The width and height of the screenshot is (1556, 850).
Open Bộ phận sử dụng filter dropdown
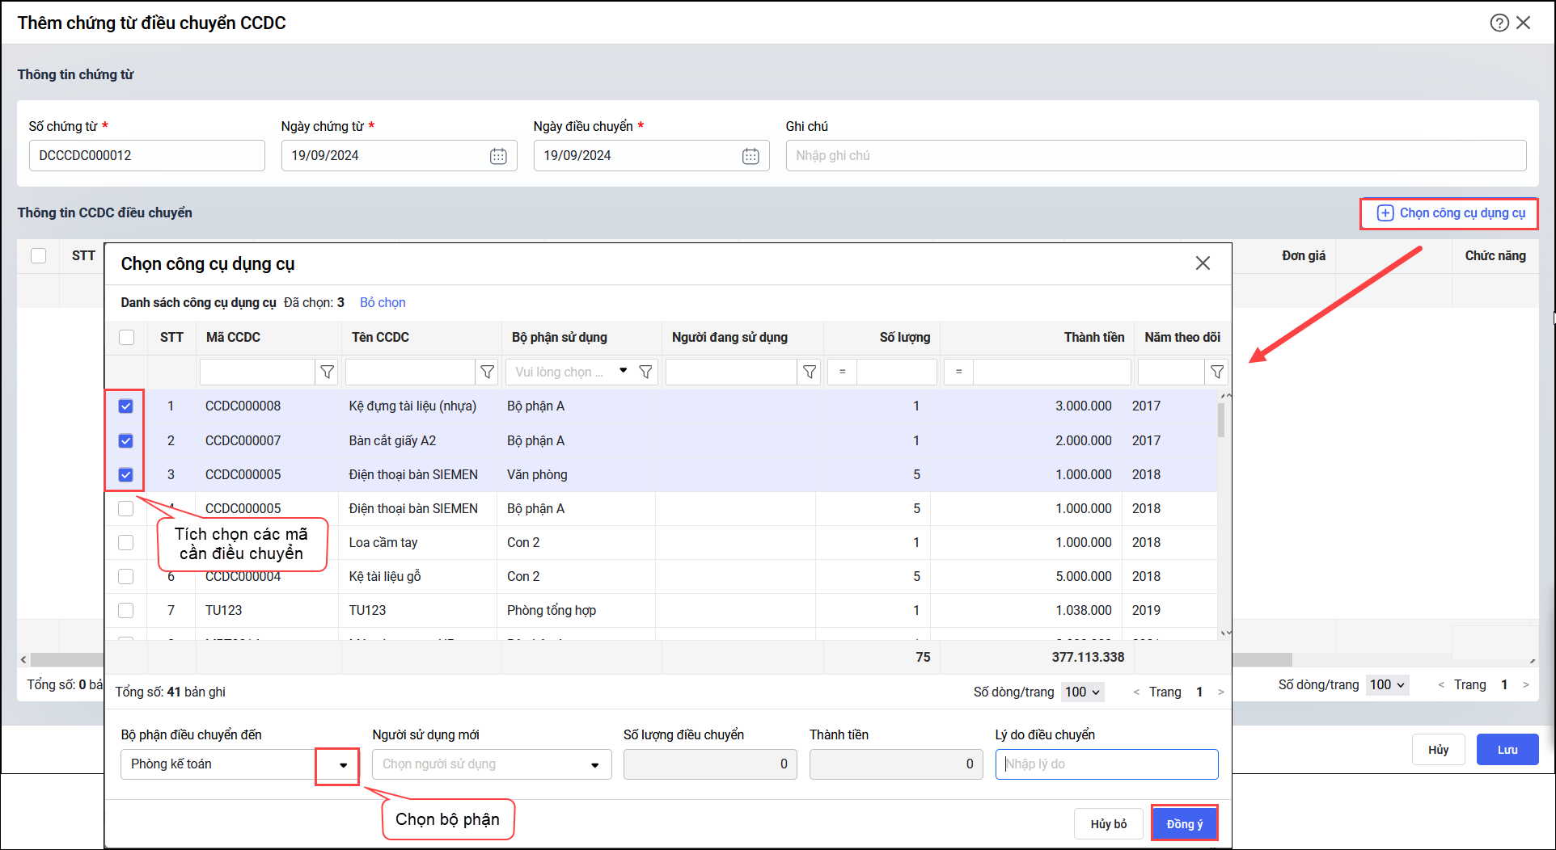click(x=623, y=371)
